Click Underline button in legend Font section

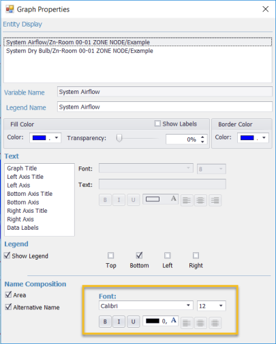click(133, 322)
